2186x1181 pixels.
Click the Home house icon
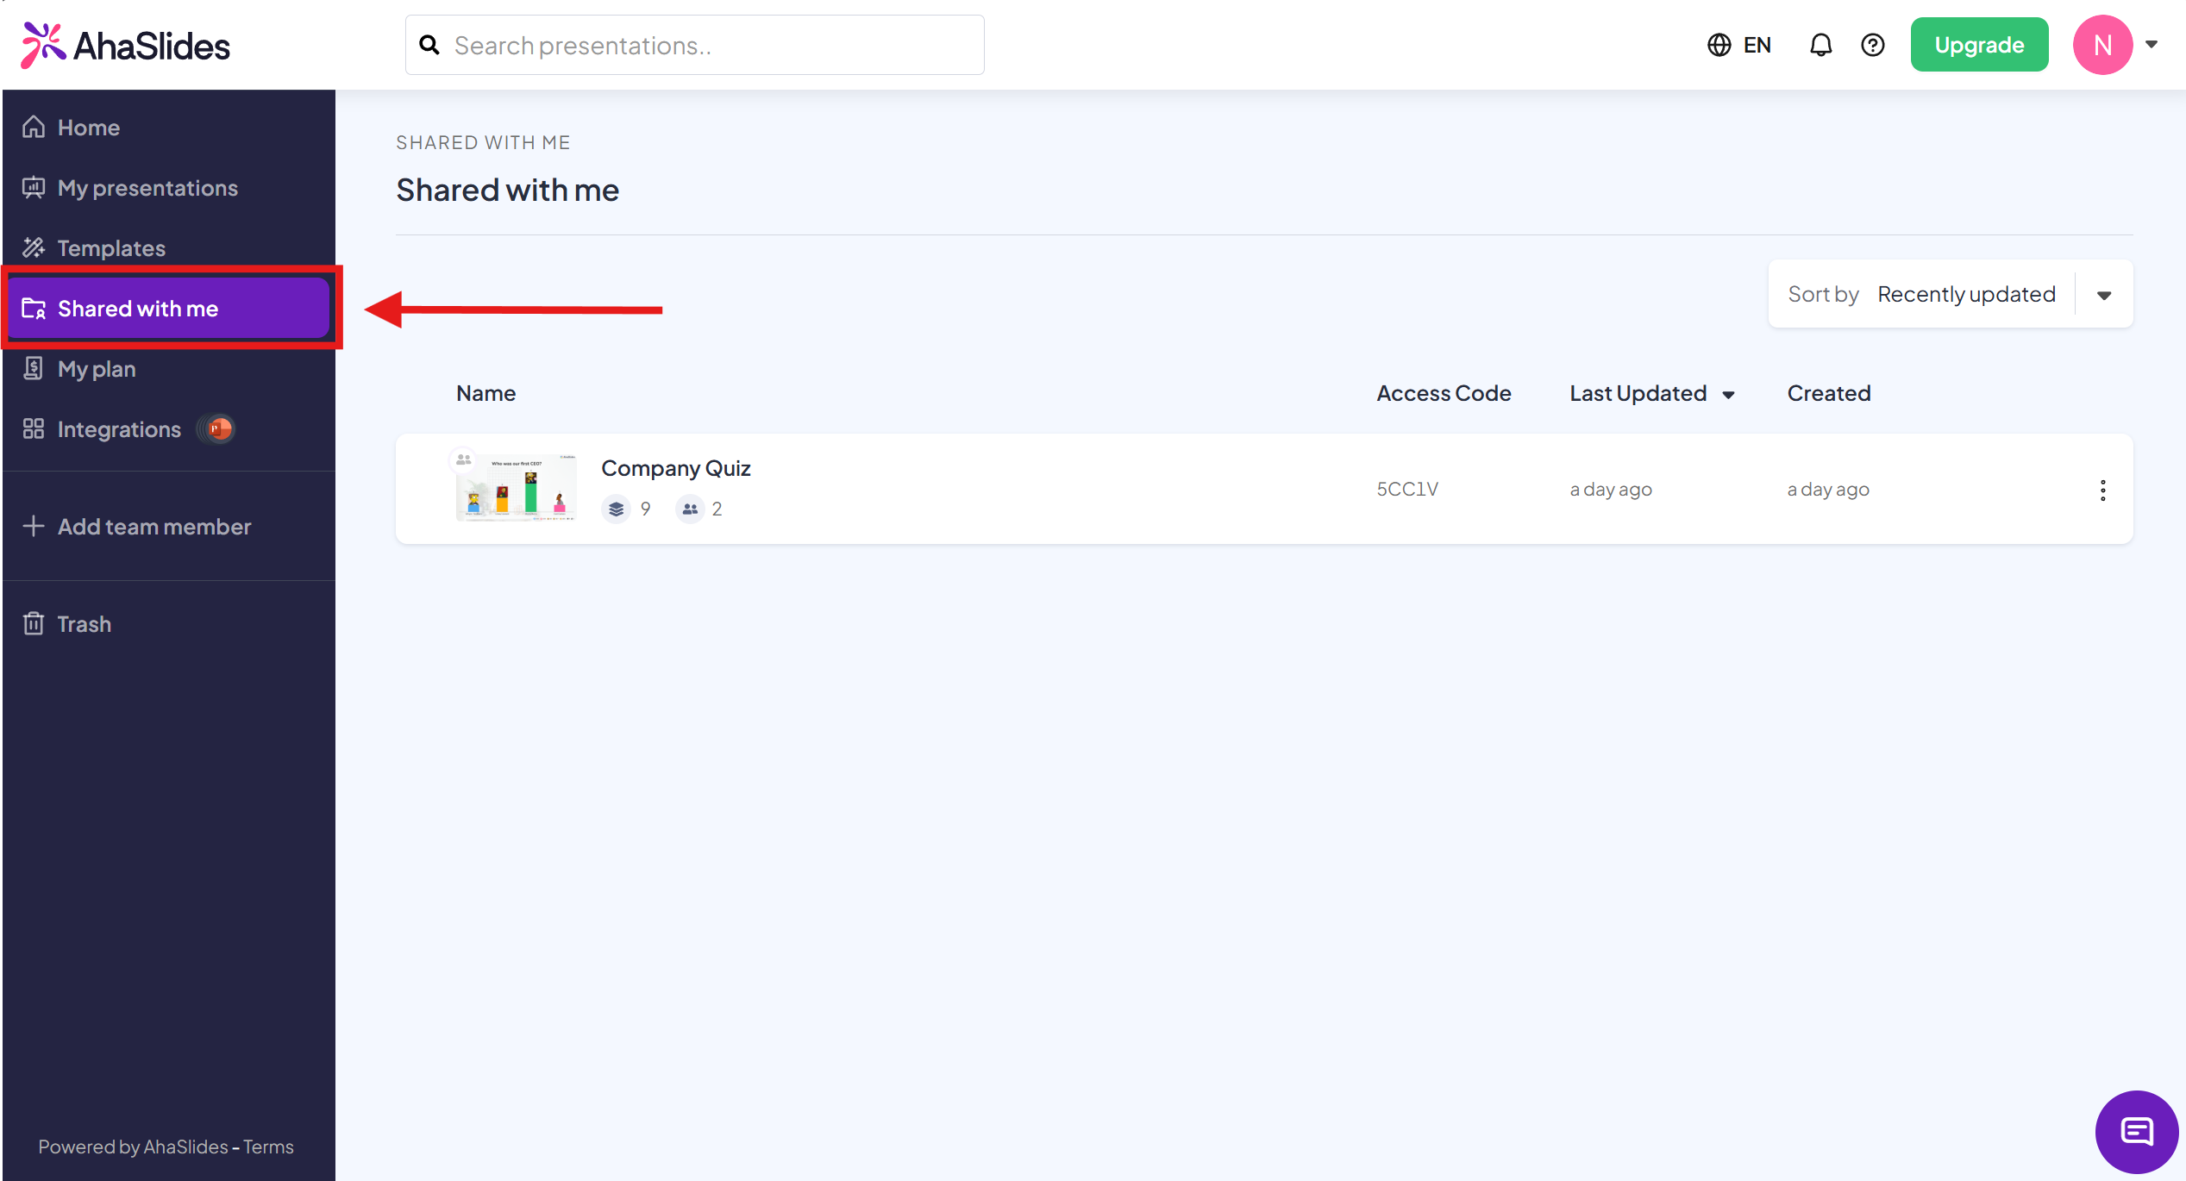pos(34,127)
